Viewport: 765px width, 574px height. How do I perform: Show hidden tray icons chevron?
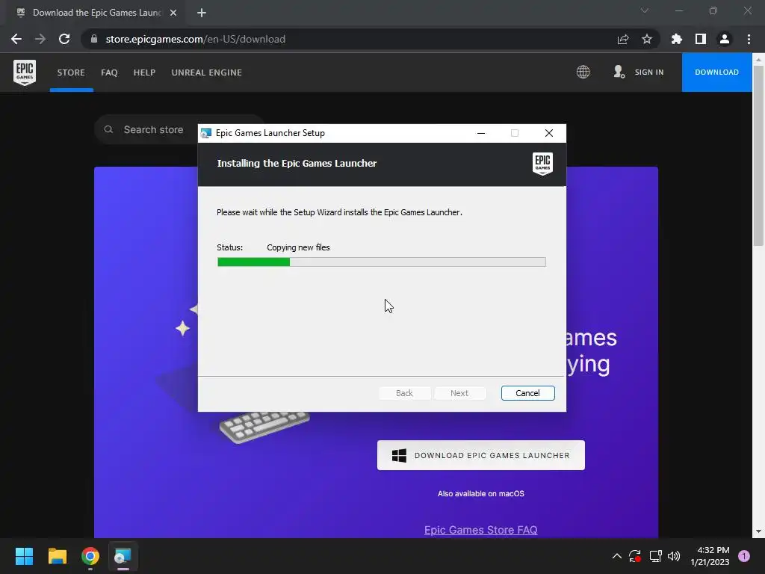tap(616, 556)
